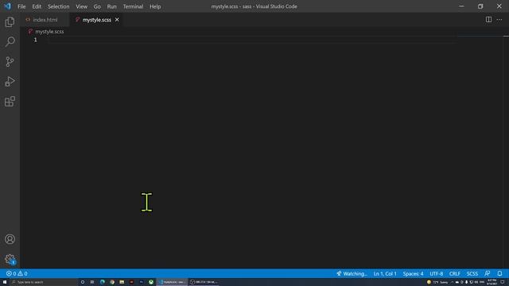Open the errors and warnings Problems indicator
Image resolution: width=509 pixels, height=286 pixels.
[17, 273]
